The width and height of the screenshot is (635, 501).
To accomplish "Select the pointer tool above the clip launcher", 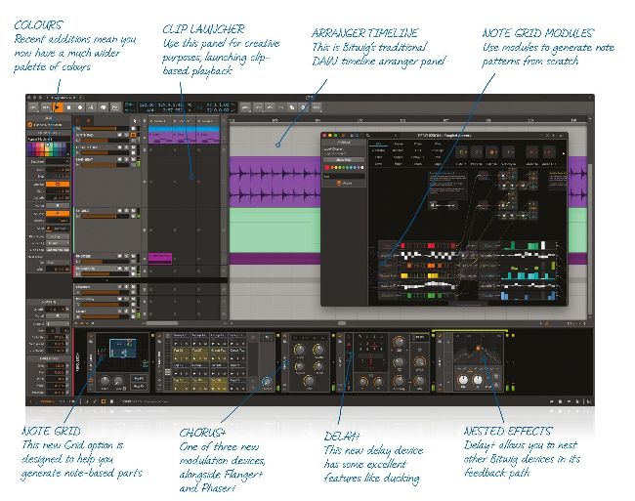I will click(x=135, y=120).
